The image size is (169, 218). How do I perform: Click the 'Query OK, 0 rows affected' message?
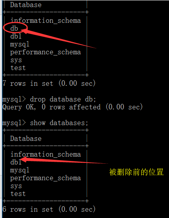pos(73,107)
